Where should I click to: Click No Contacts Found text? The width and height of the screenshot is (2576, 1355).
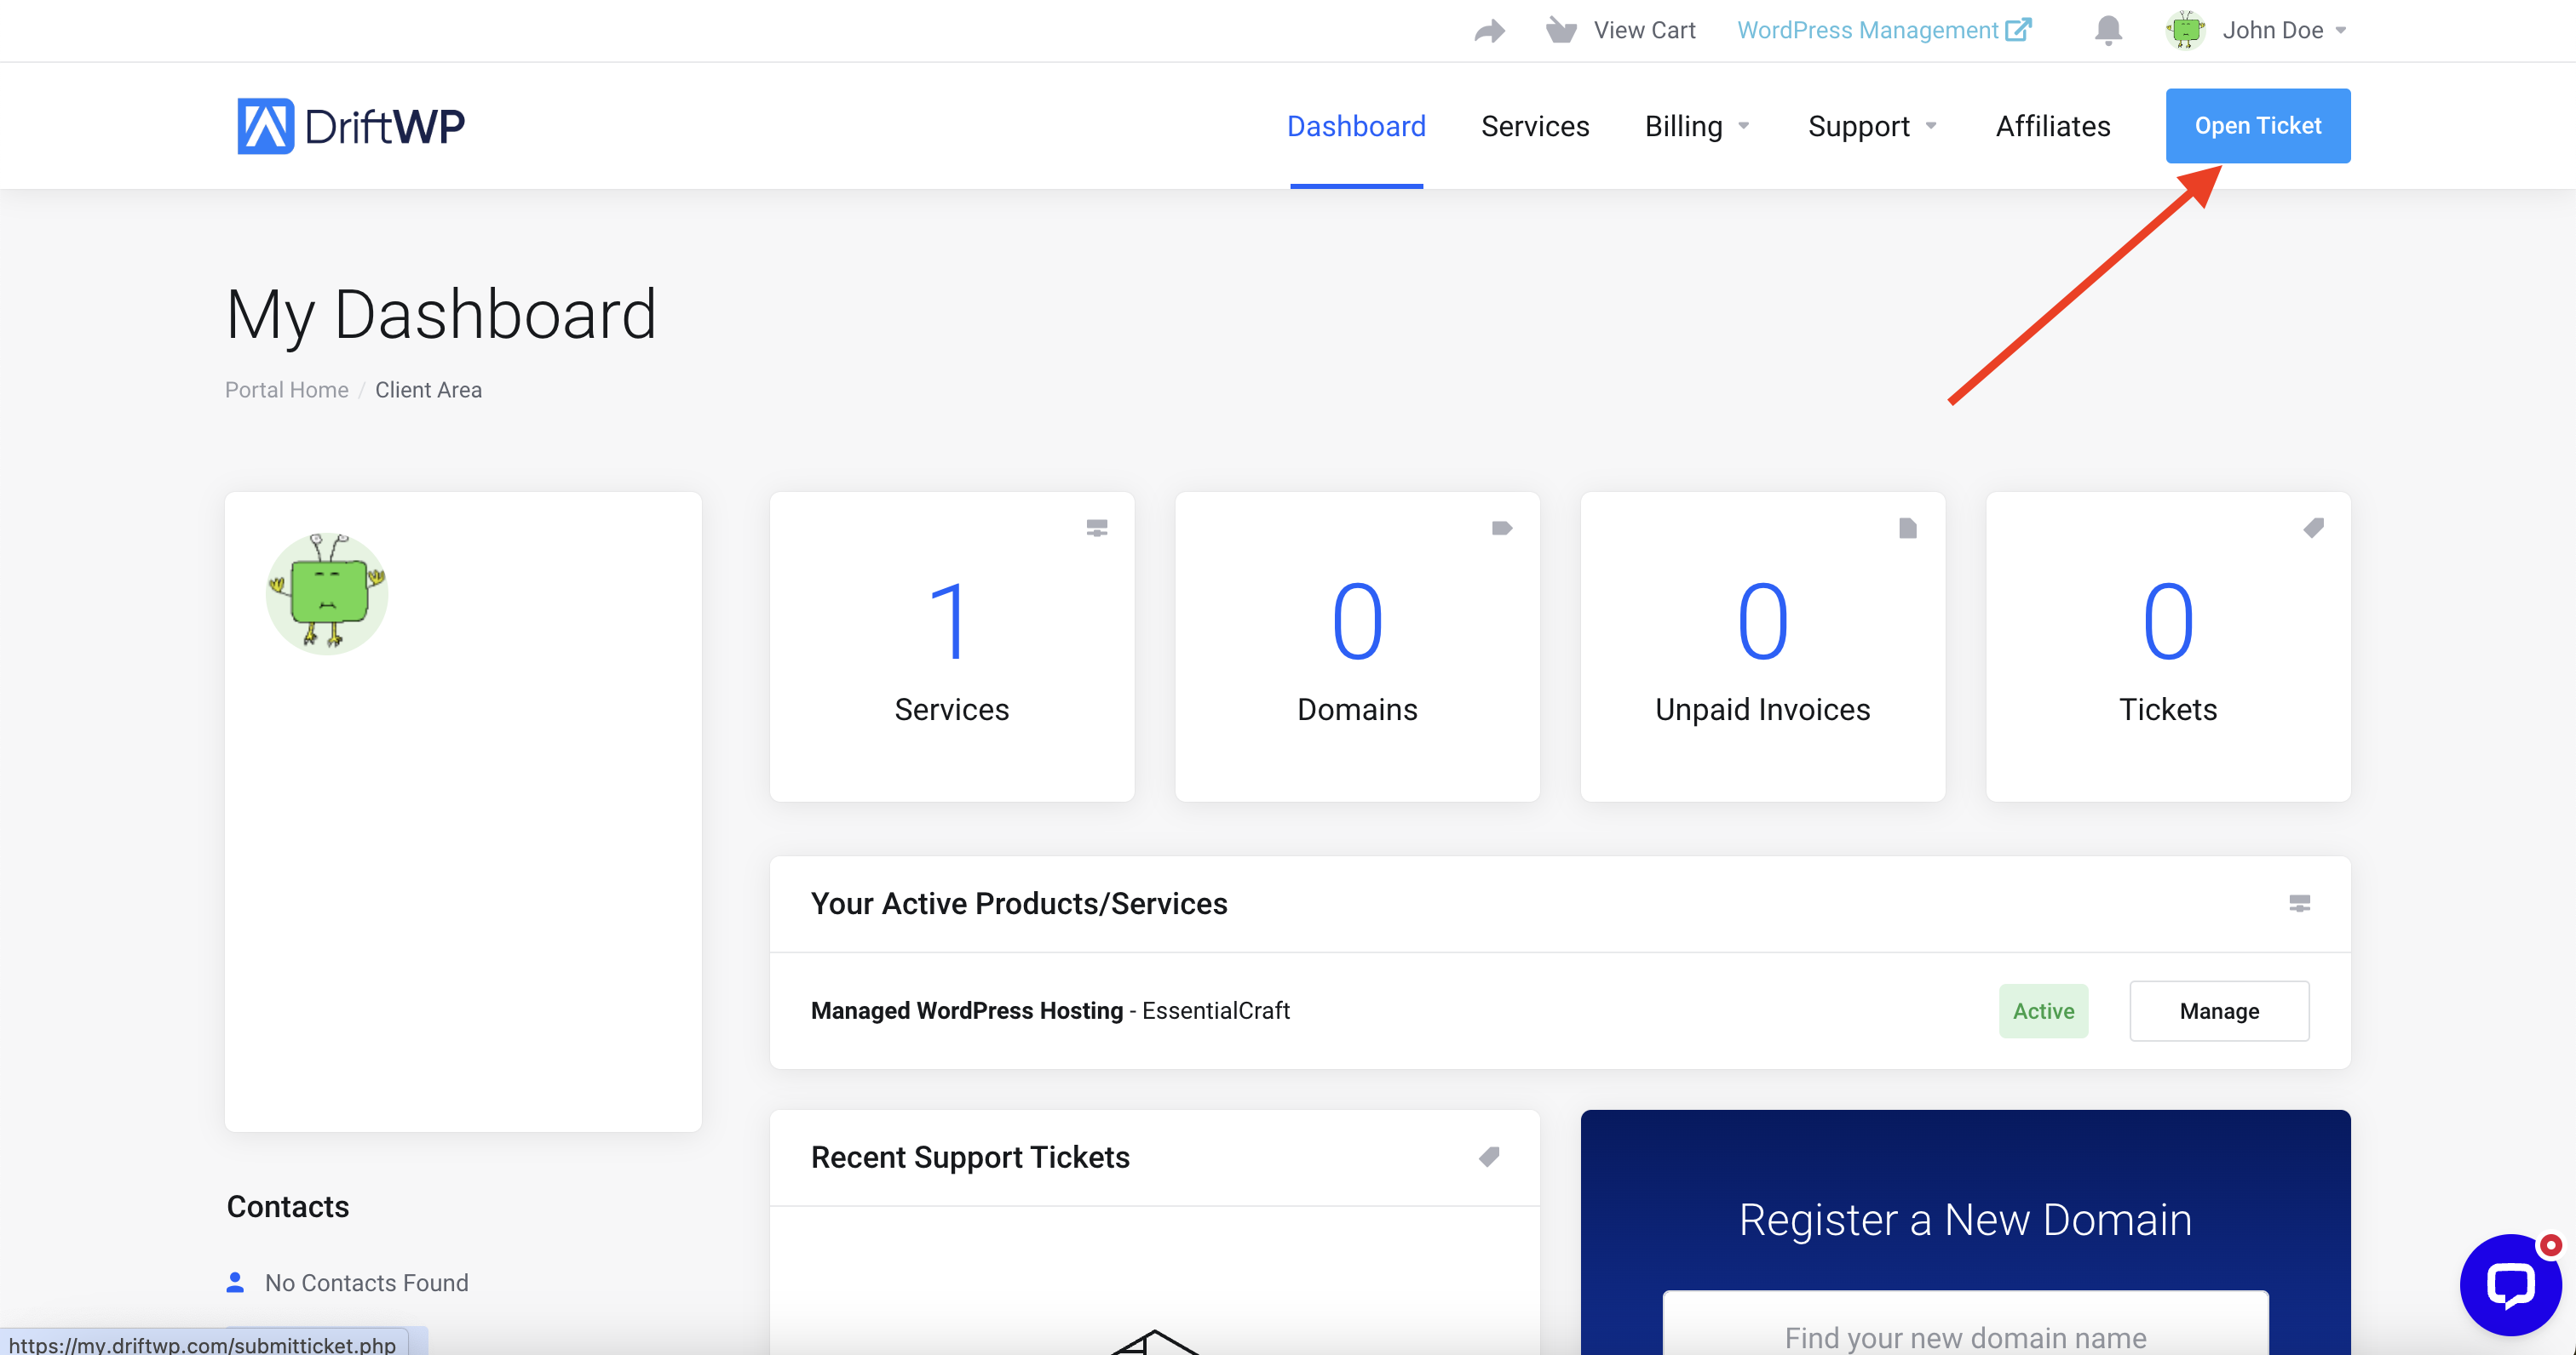pyautogui.click(x=366, y=1283)
